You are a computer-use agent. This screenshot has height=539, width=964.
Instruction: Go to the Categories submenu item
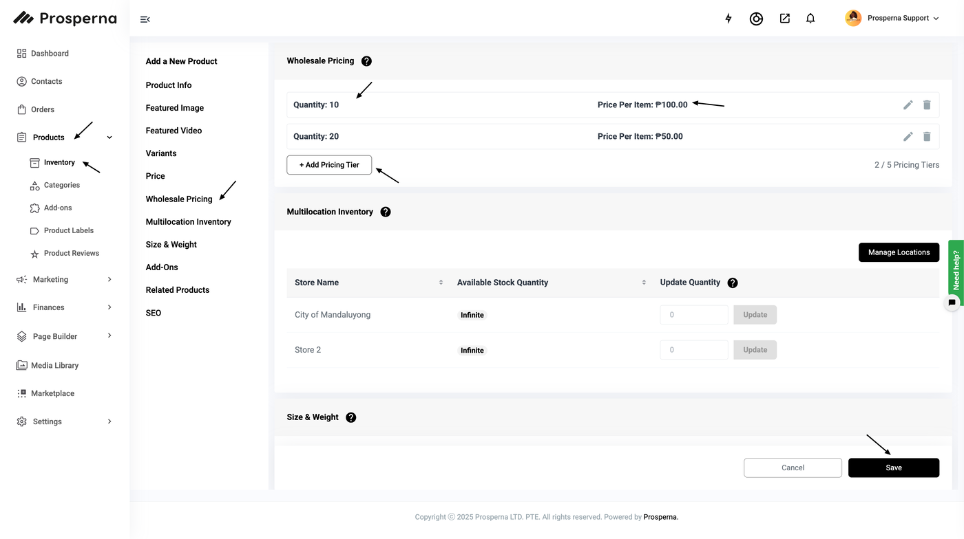[x=62, y=185]
